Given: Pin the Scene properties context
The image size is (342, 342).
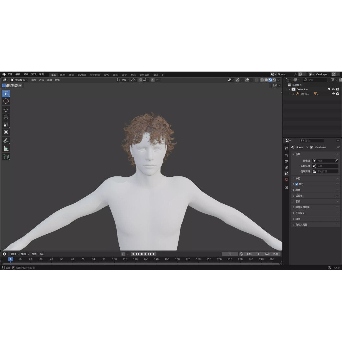Looking at the screenshot, I should point(338,147).
